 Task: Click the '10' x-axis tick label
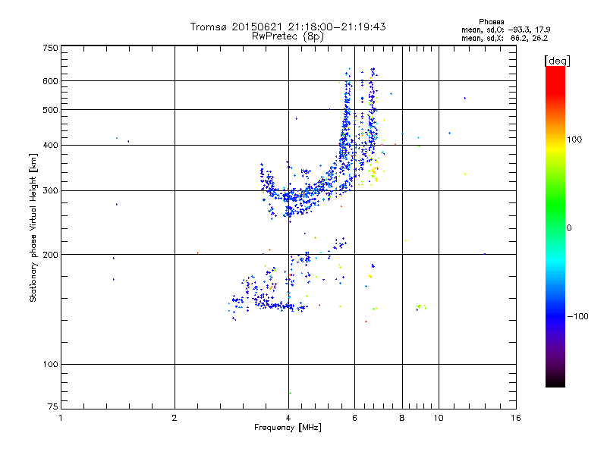439,418
